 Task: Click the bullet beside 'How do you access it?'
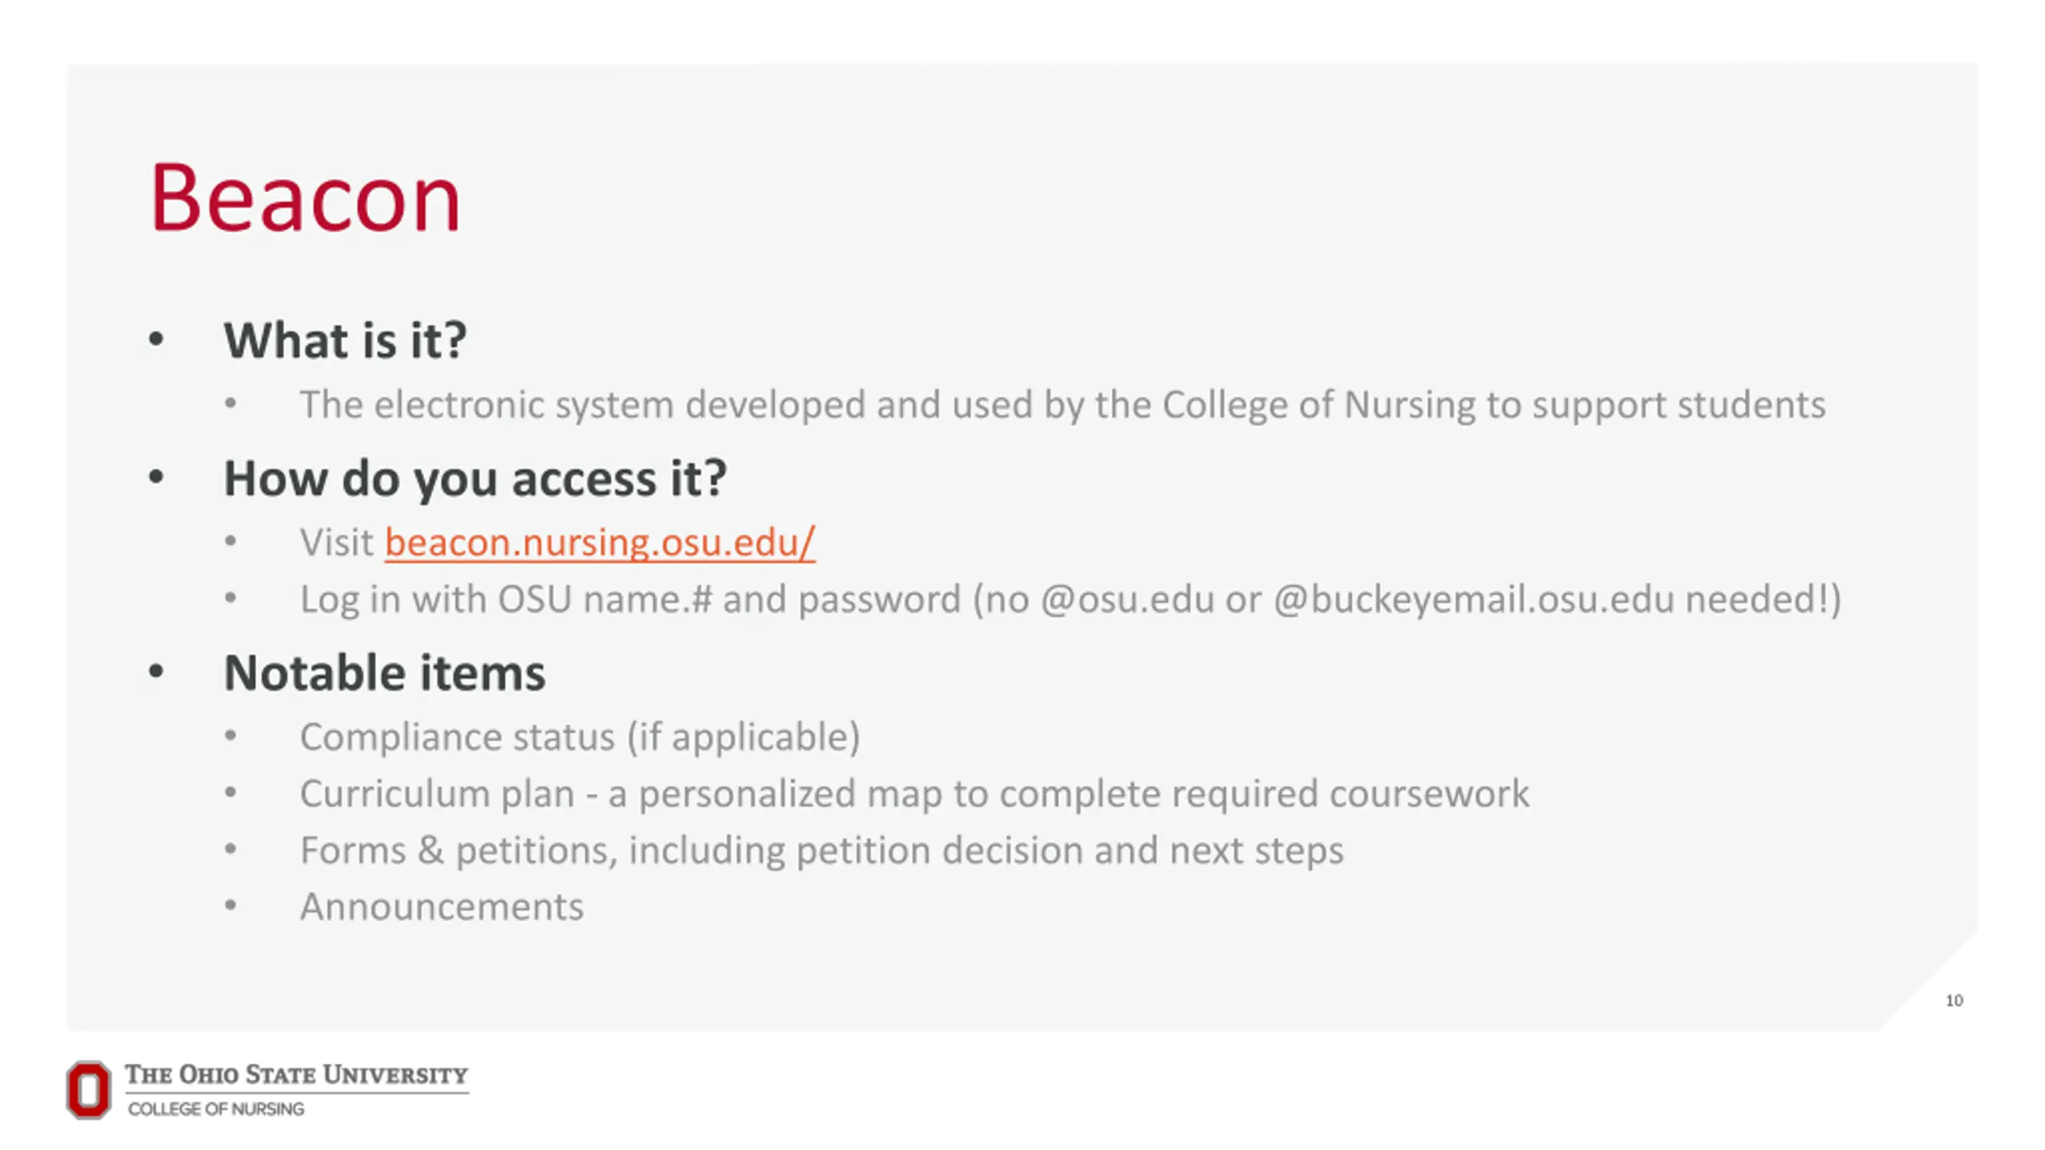pyautogui.click(x=157, y=478)
